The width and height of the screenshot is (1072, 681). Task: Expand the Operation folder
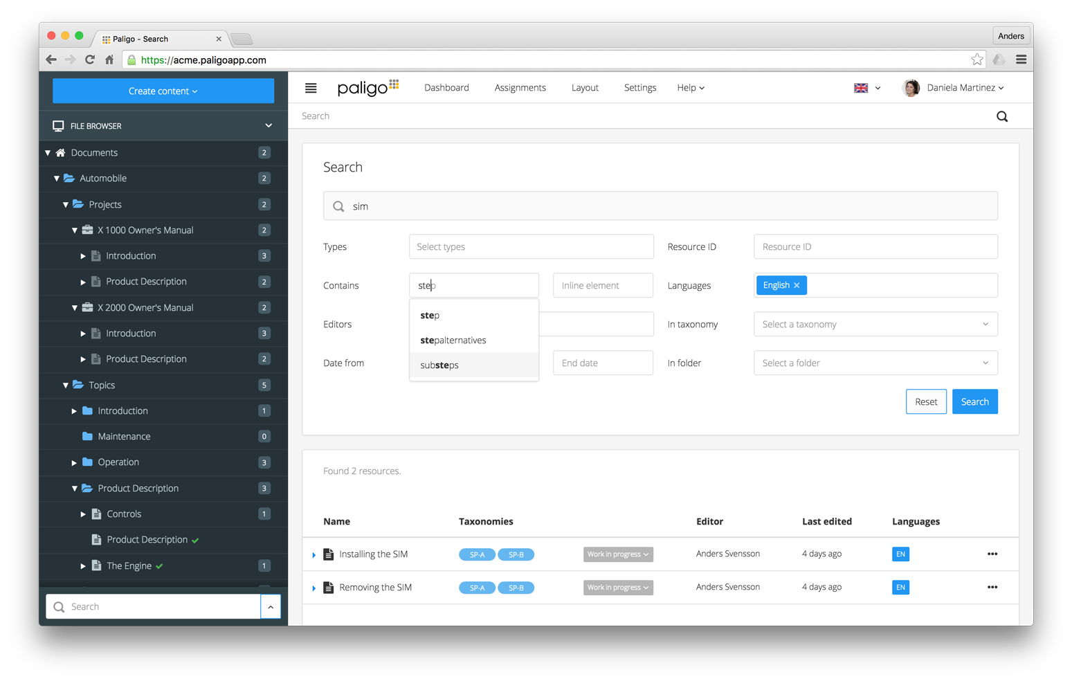74,462
